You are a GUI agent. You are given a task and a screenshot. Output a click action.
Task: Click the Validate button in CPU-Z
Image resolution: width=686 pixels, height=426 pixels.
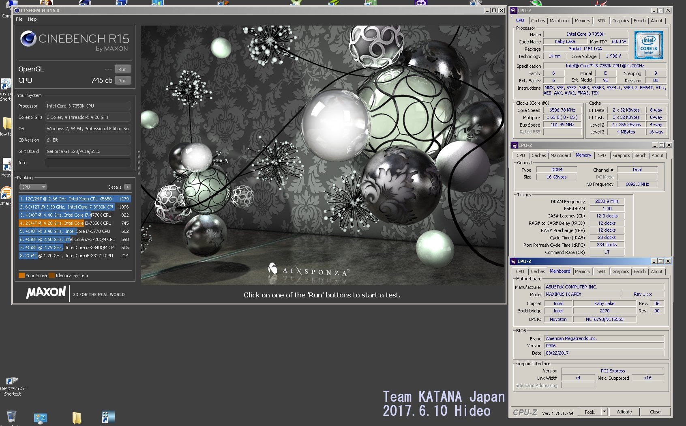pyautogui.click(x=624, y=412)
